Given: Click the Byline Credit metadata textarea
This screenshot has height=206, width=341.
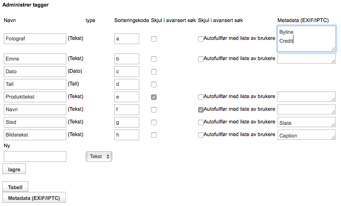Looking at the screenshot, I should [x=306, y=38].
